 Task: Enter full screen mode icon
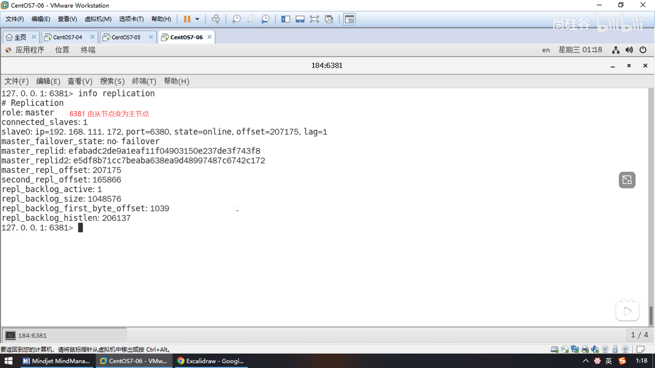[314, 19]
